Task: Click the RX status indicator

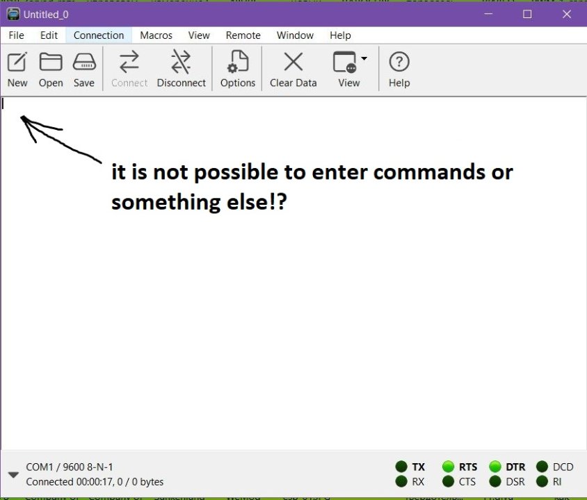Action: pos(401,481)
